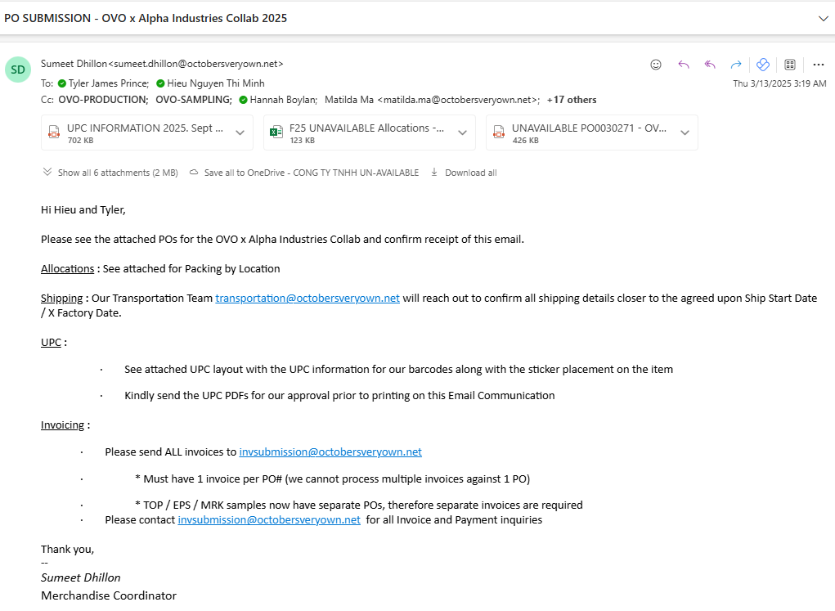Open the blue Copilot/apps icon
The image size is (835, 611).
pyautogui.click(x=762, y=65)
